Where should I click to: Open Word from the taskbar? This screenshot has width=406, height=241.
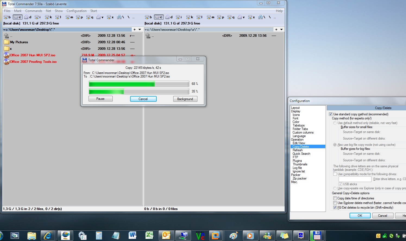pyautogui.click(x=133, y=236)
